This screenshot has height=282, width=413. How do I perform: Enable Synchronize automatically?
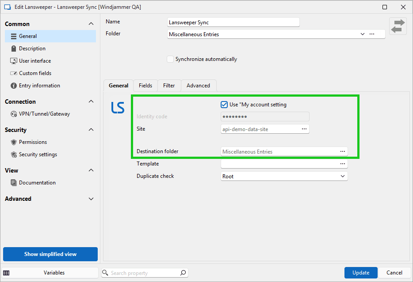(x=170, y=59)
